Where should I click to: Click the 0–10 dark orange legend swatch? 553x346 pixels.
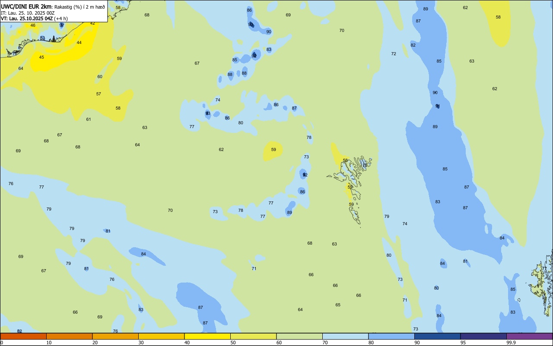tap(23, 336)
